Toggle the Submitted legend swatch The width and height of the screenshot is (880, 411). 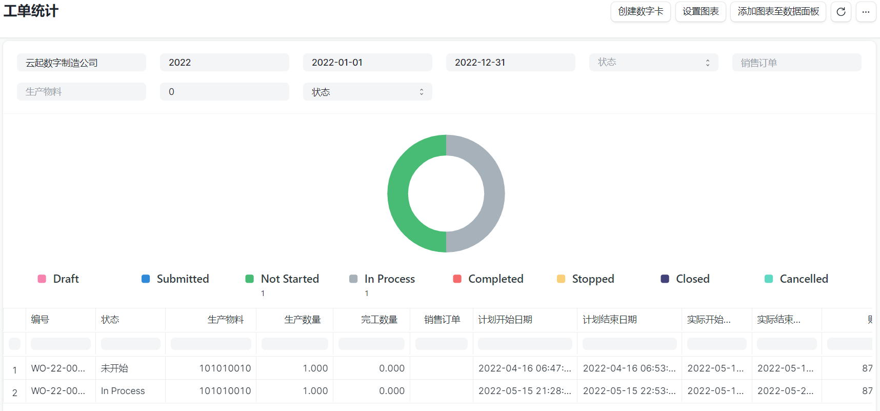click(146, 279)
